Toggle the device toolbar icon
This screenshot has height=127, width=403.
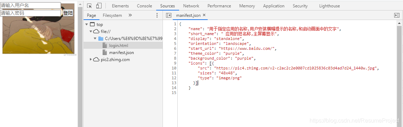click(99, 6)
